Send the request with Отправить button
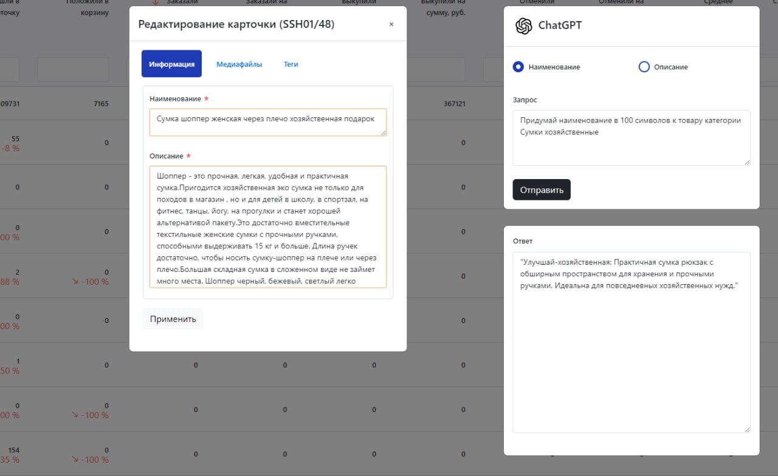778x476 pixels. pos(542,190)
